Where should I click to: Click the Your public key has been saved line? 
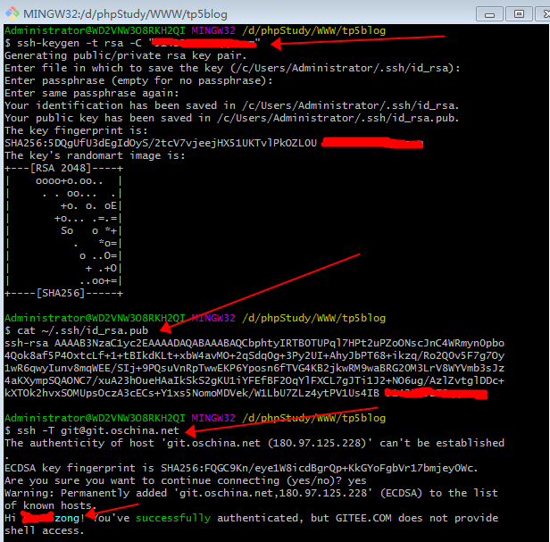coord(232,118)
